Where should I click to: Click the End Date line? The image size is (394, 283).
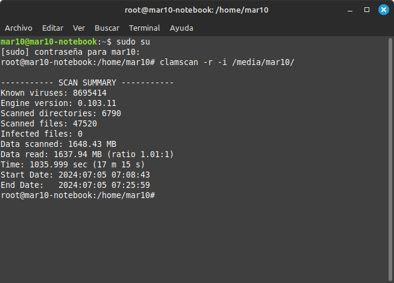tap(75, 185)
